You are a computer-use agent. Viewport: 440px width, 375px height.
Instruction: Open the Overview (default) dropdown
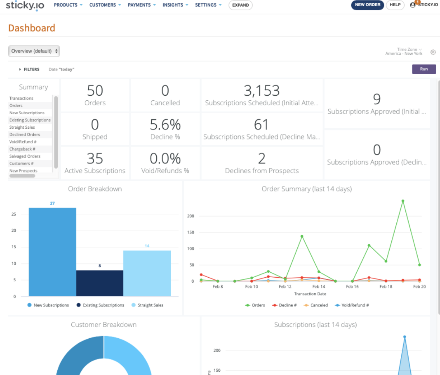point(34,50)
